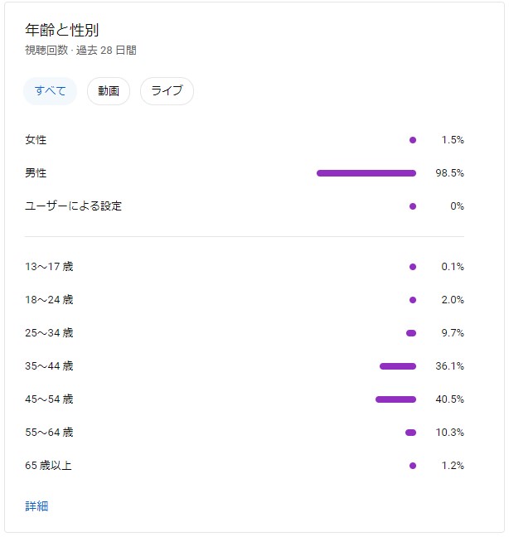The height and width of the screenshot is (537, 509).
Task: Click the 18〜24 歳 purple dot
Action: click(x=413, y=300)
